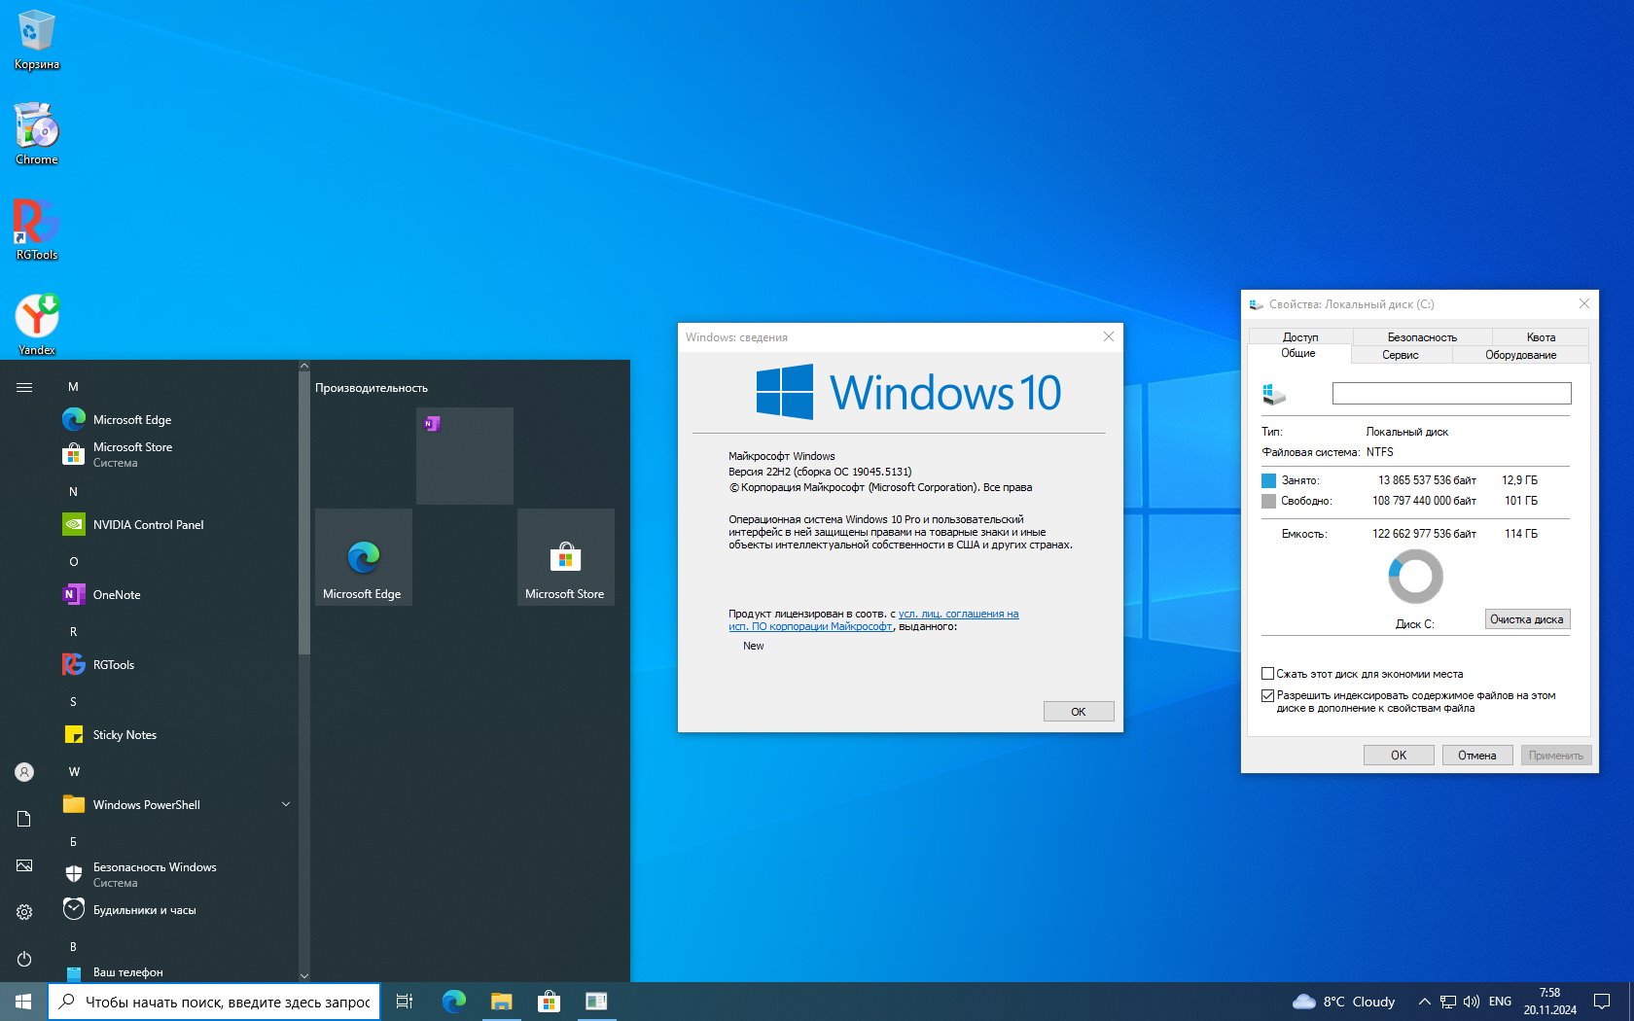Uncheck the allow file indexing checkbox

point(1267,695)
